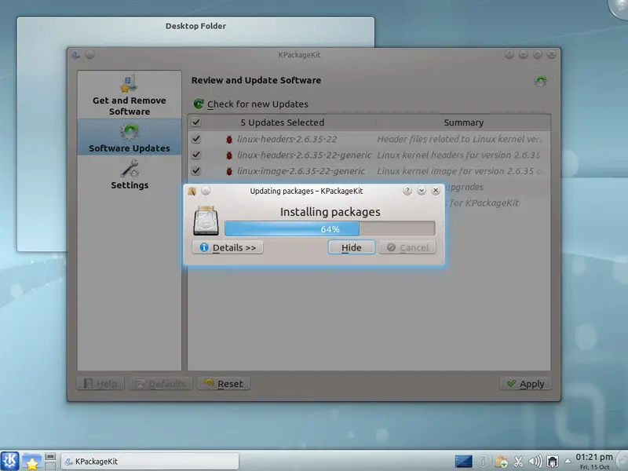The image size is (628, 471).
Task: Click Cancel in the Updating packages dialog
Action: 407,247
